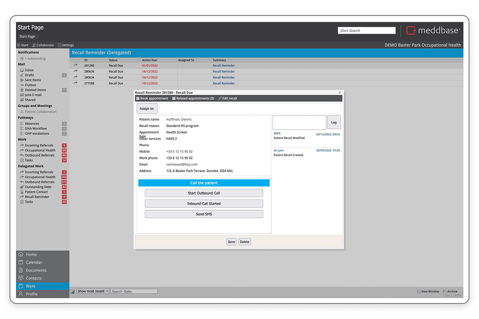This screenshot has height=319, width=479.
Task: Click the Documents icon in the bottom navigation
Action: pyautogui.click(x=21, y=270)
